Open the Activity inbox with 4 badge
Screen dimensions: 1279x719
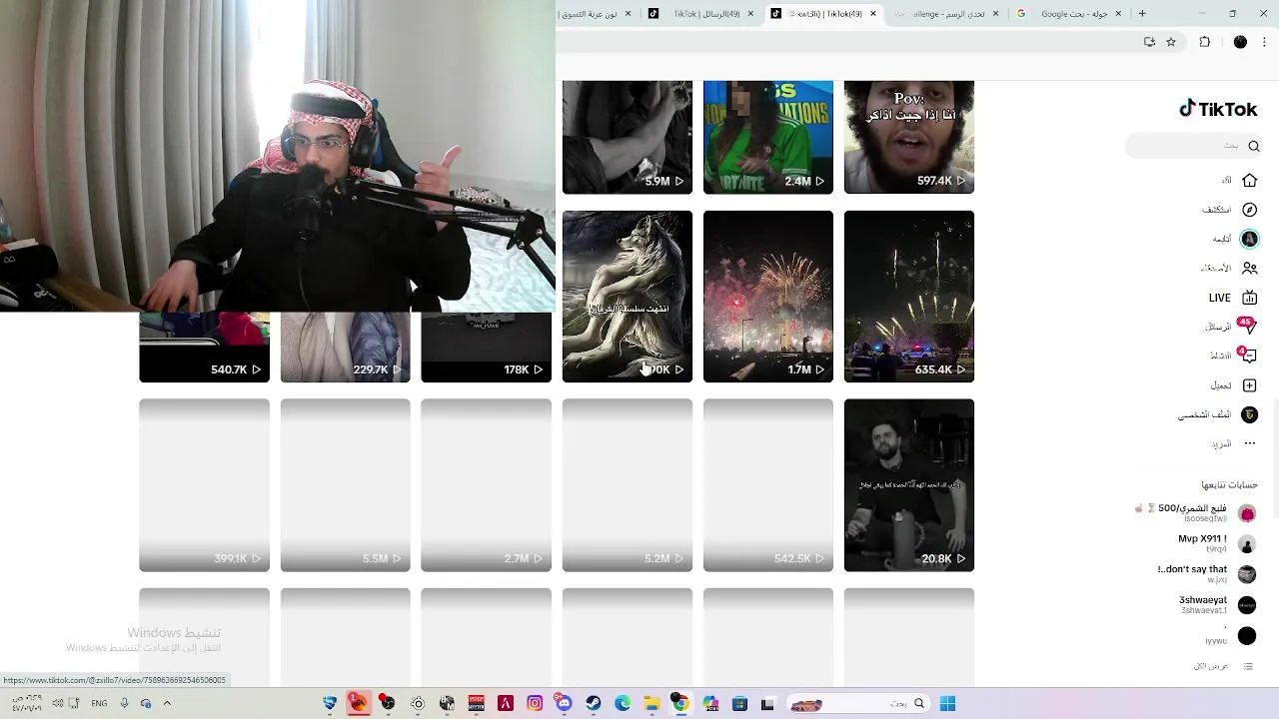[1247, 356]
